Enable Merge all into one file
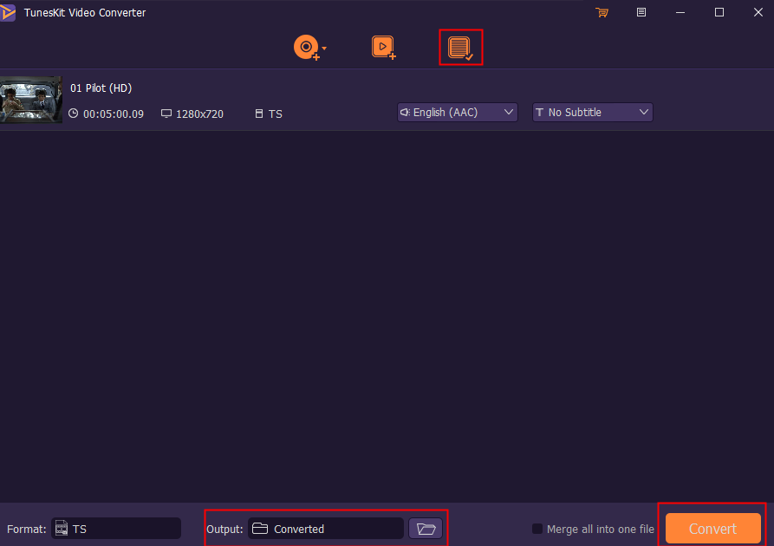The image size is (774, 546). click(x=537, y=529)
